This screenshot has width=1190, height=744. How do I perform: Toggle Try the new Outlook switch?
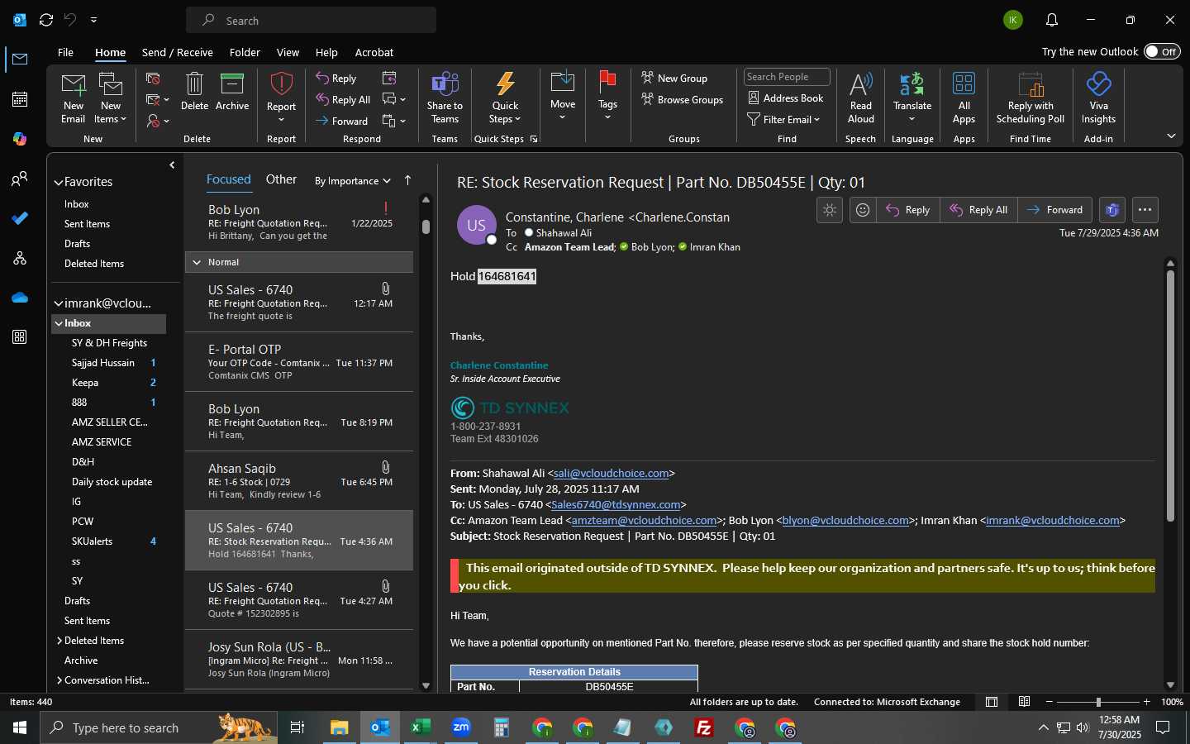point(1162,51)
